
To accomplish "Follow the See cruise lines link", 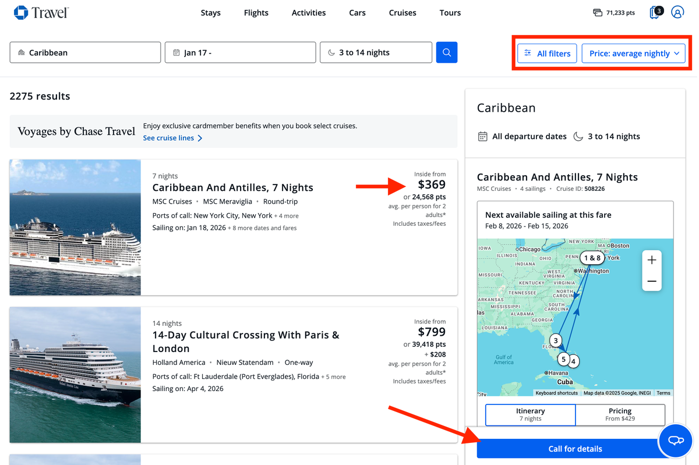I will pyautogui.click(x=173, y=138).
